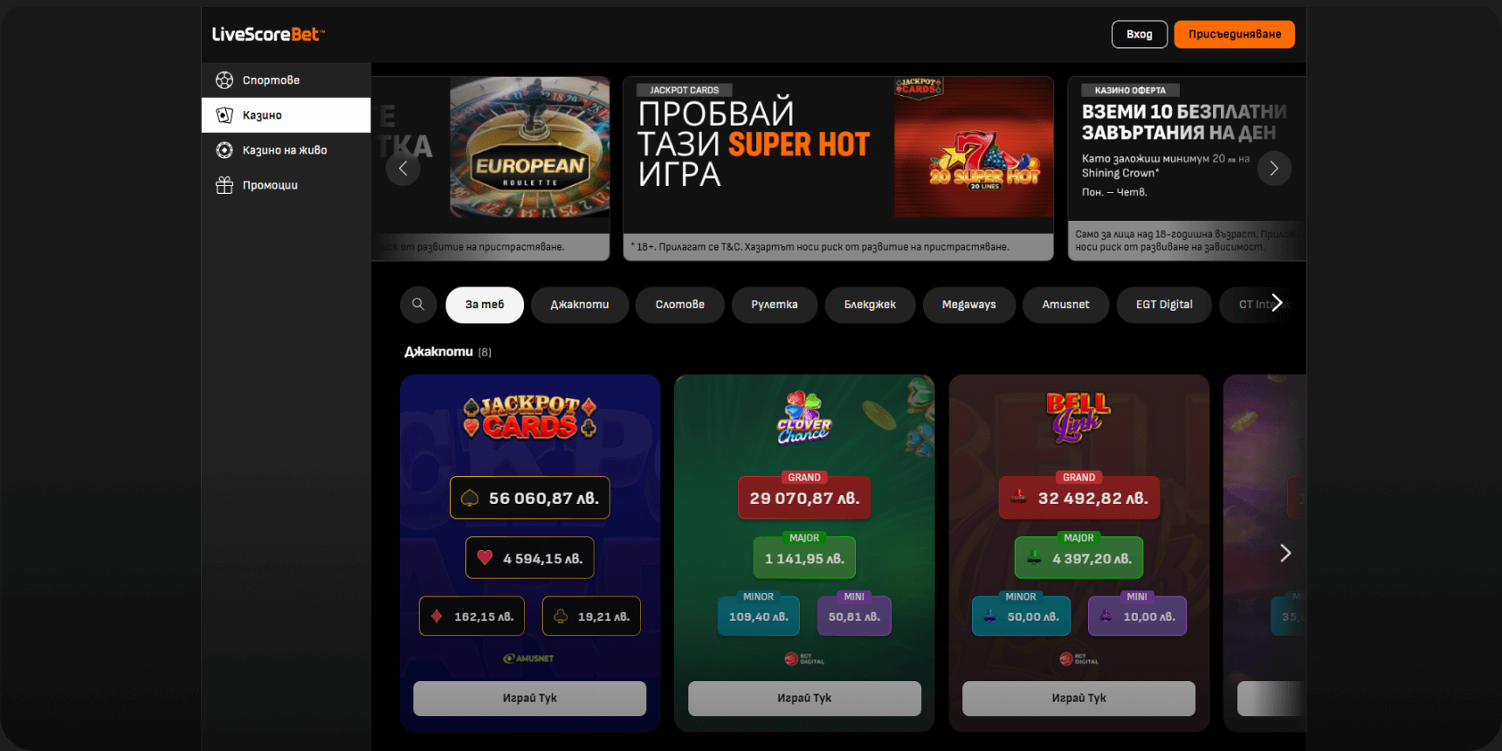Image resolution: width=1502 pixels, height=751 pixels.
Task: Open the 20 Super Hot banner thumbnail
Action: [974, 147]
